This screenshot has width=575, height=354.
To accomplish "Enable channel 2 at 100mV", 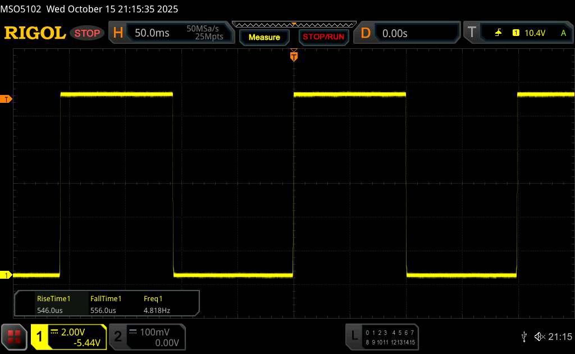I will (x=147, y=337).
